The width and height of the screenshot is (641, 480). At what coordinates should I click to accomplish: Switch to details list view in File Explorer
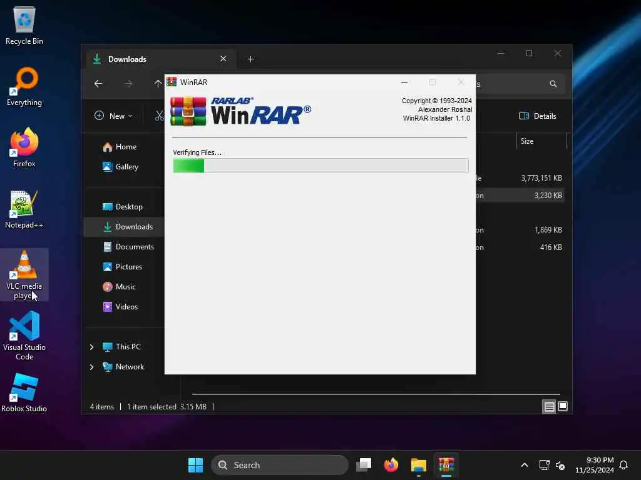pyautogui.click(x=549, y=406)
